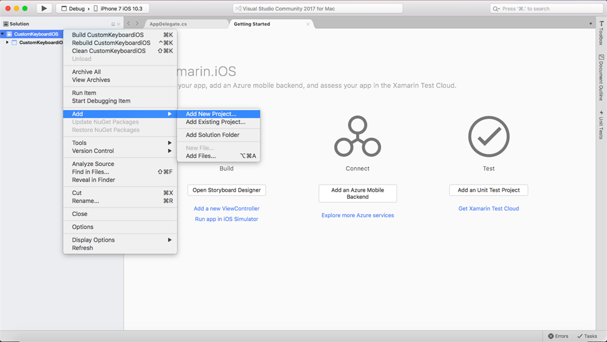Viewport: 607px width, 342px height.
Task: Click the Run play button
Action: (44, 8)
